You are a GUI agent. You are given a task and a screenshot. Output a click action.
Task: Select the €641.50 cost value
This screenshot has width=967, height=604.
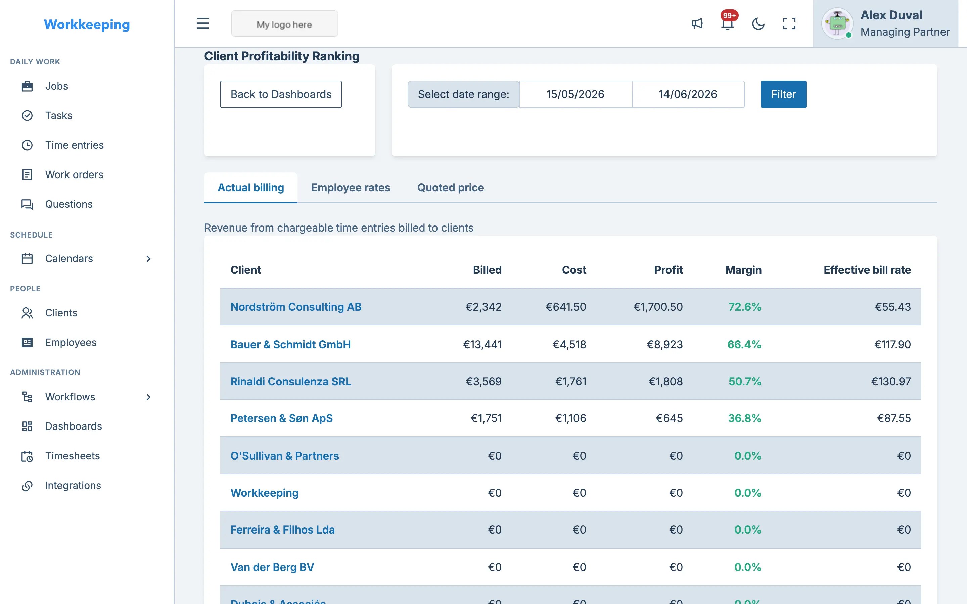pos(566,307)
